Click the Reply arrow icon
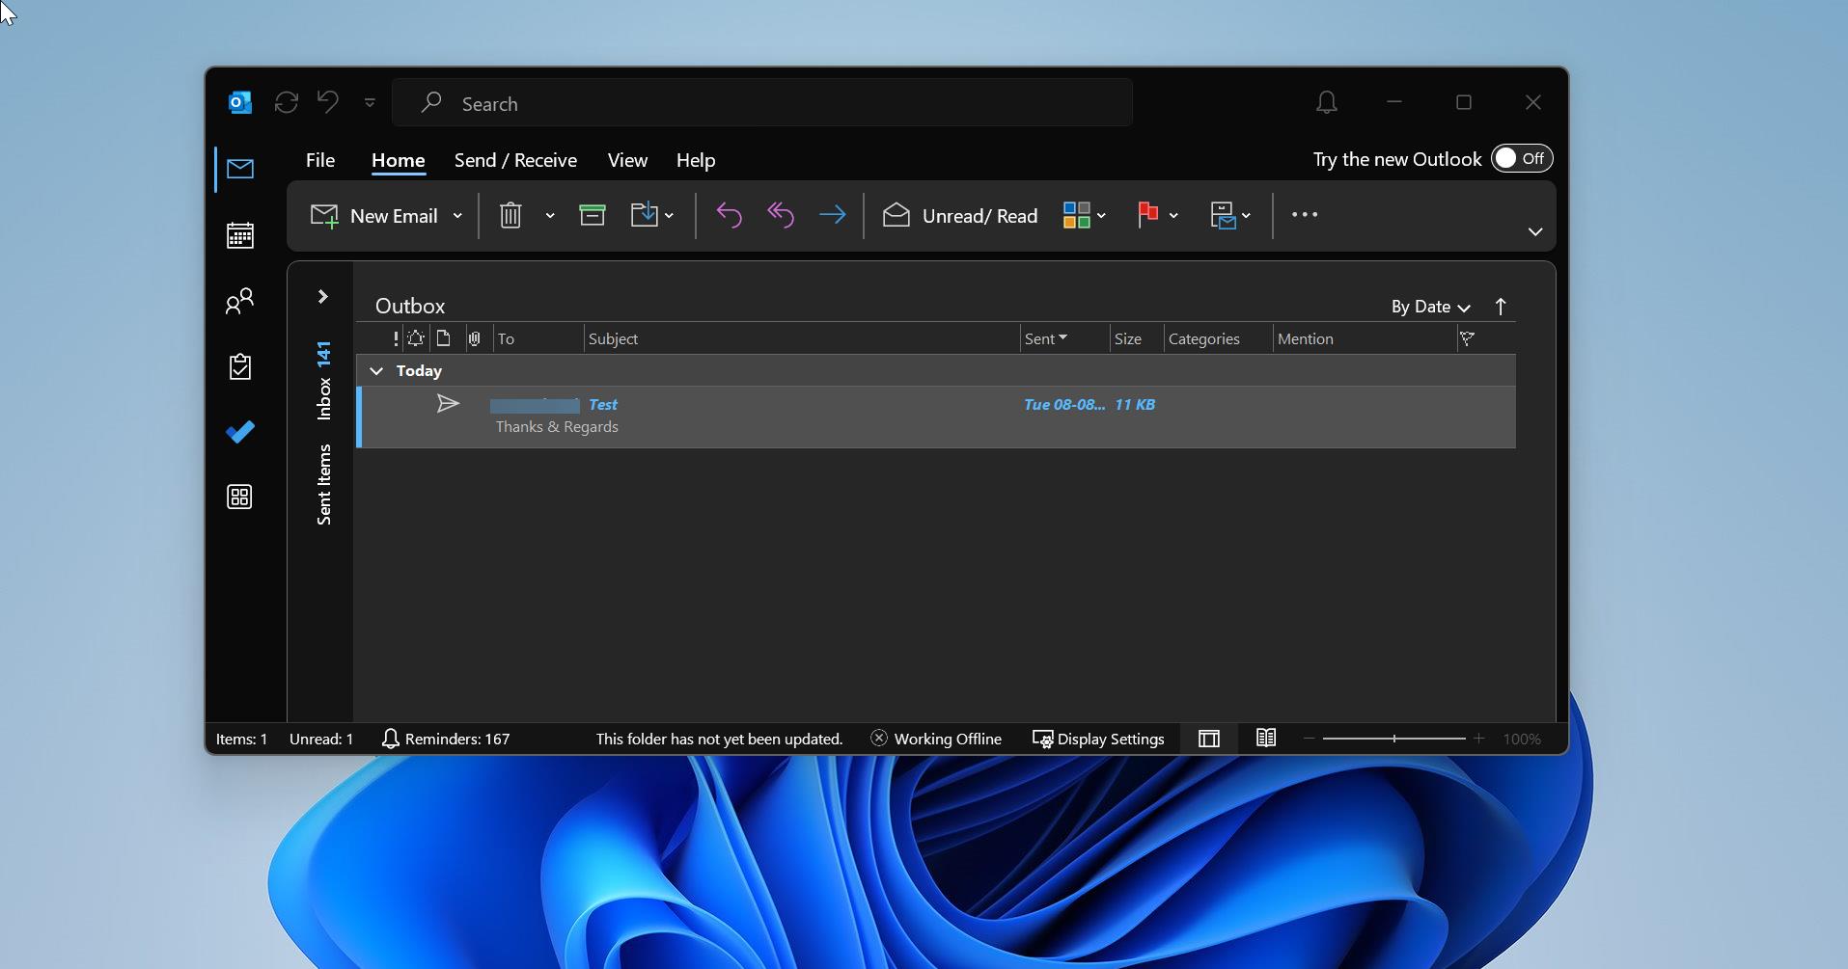Viewport: 1848px width, 969px height. coord(729,215)
